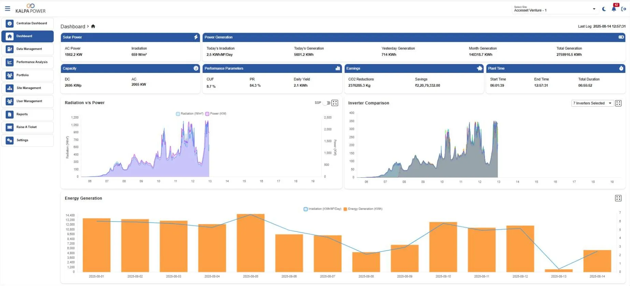The width and height of the screenshot is (630, 286).
Task: Go to Centralize Dashboard
Action: (x=28, y=24)
